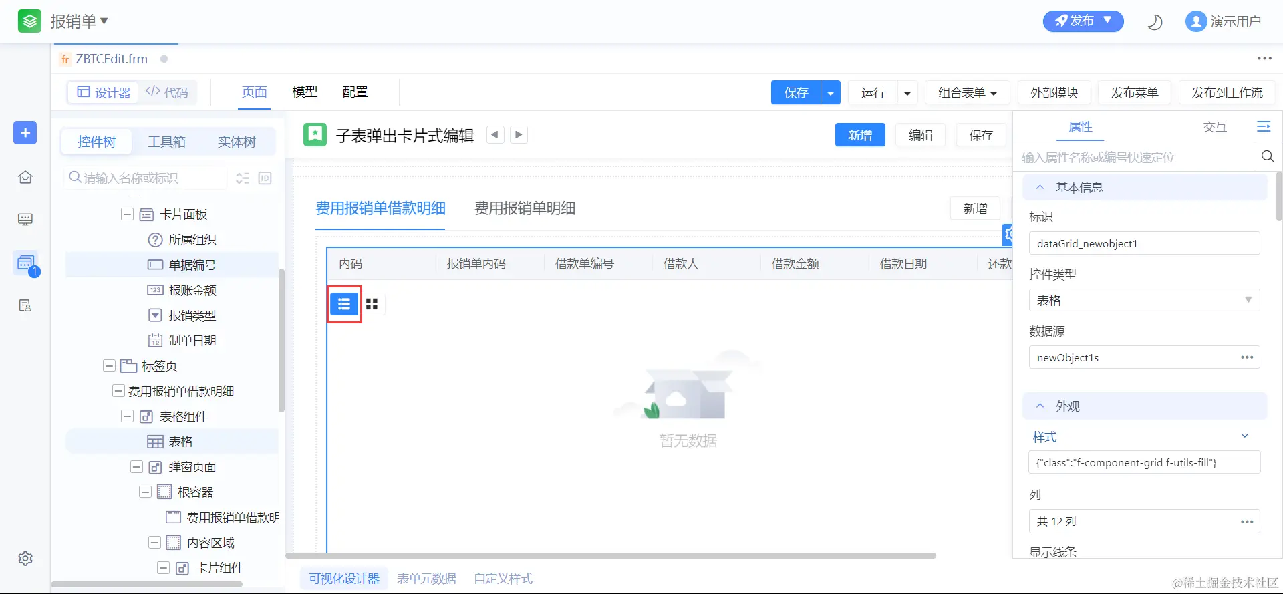This screenshot has width=1283, height=594.
Task: Toggle the ID display icon in control tree
Action: point(265,178)
